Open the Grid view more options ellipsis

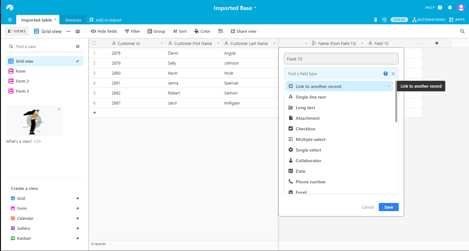pos(68,31)
